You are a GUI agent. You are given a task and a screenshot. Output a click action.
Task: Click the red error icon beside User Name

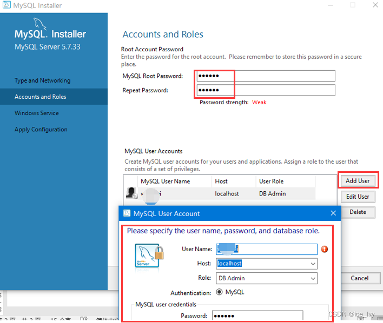[324, 249]
